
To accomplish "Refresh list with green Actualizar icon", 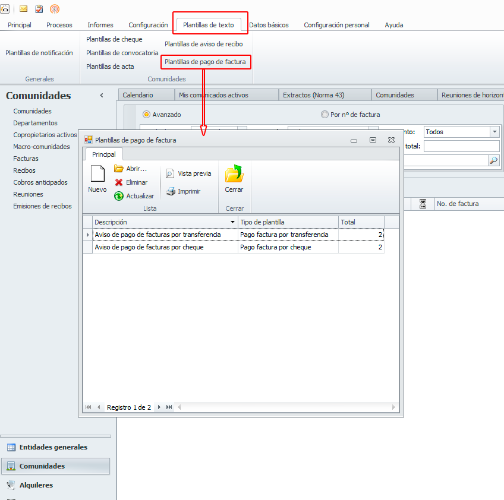I will pyautogui.click(x=119, y=196).
